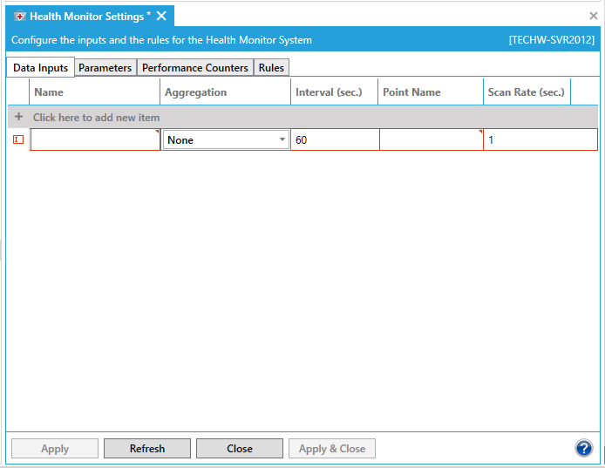Click the Interval field showing 60
Screen dimensions: 605x468
point(334,139)
